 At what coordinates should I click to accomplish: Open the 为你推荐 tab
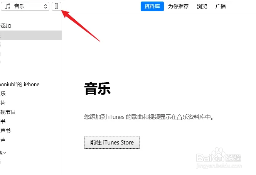coord(178,7)
